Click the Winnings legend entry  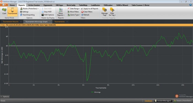point(96,92)
